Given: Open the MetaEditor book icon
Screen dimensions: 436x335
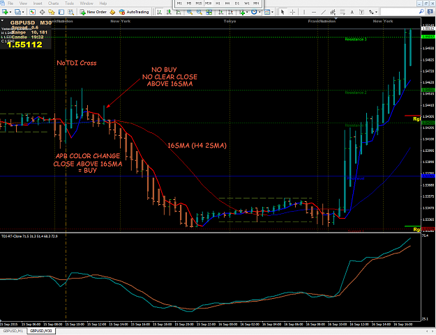Looking at the screenshot, I should tap(112, 12).
